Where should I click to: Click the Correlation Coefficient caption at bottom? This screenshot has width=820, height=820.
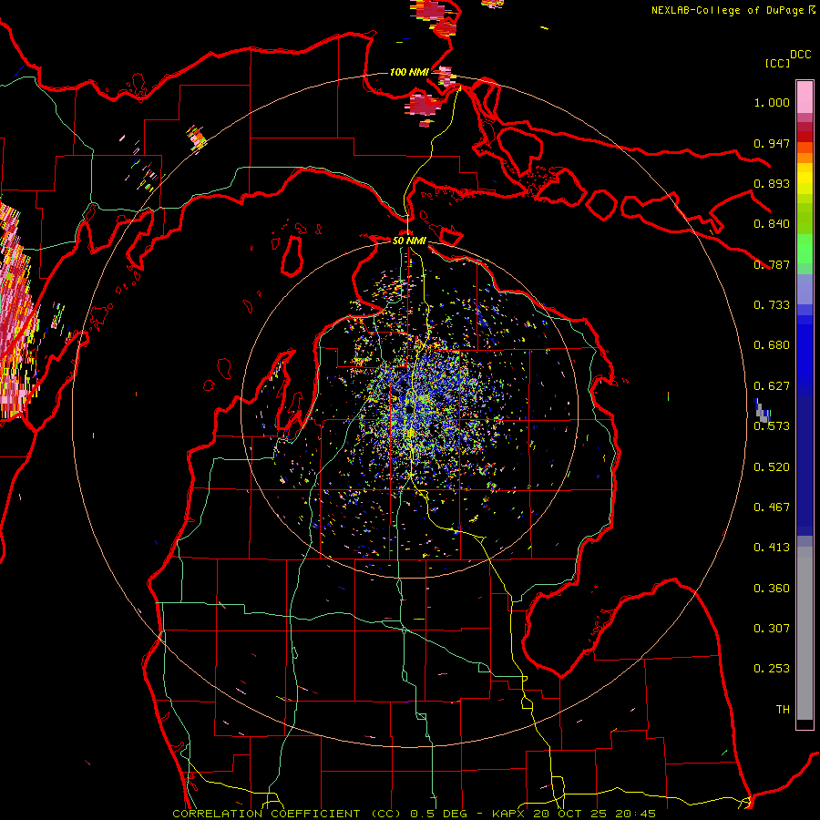pos(415,814)
